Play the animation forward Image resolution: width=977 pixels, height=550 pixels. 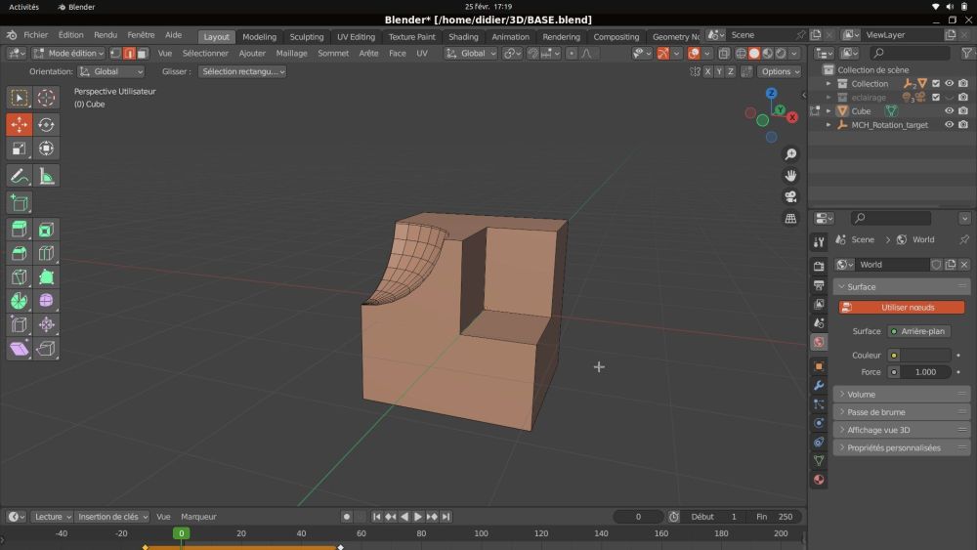pyautogui.click(x=418, y=517)
